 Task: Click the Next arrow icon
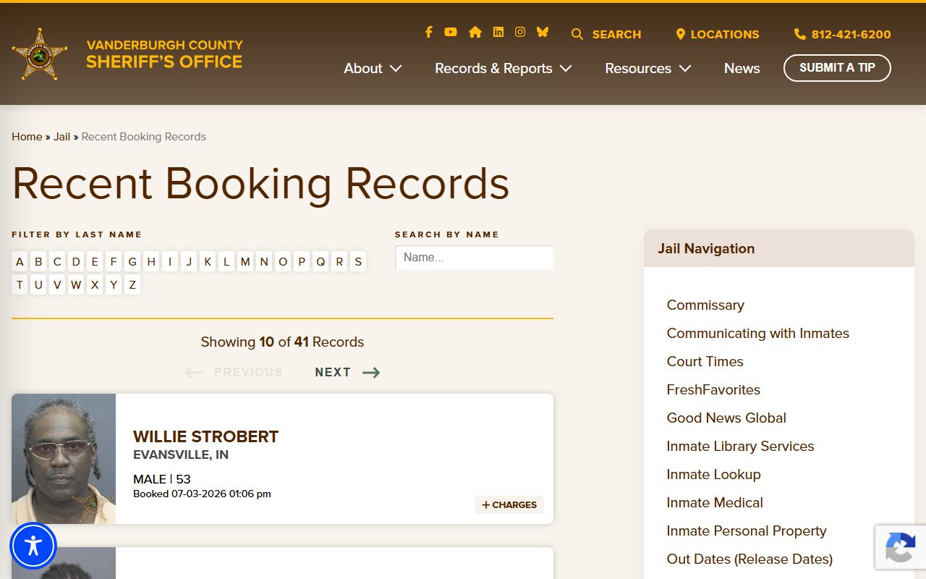pos(371,373)
